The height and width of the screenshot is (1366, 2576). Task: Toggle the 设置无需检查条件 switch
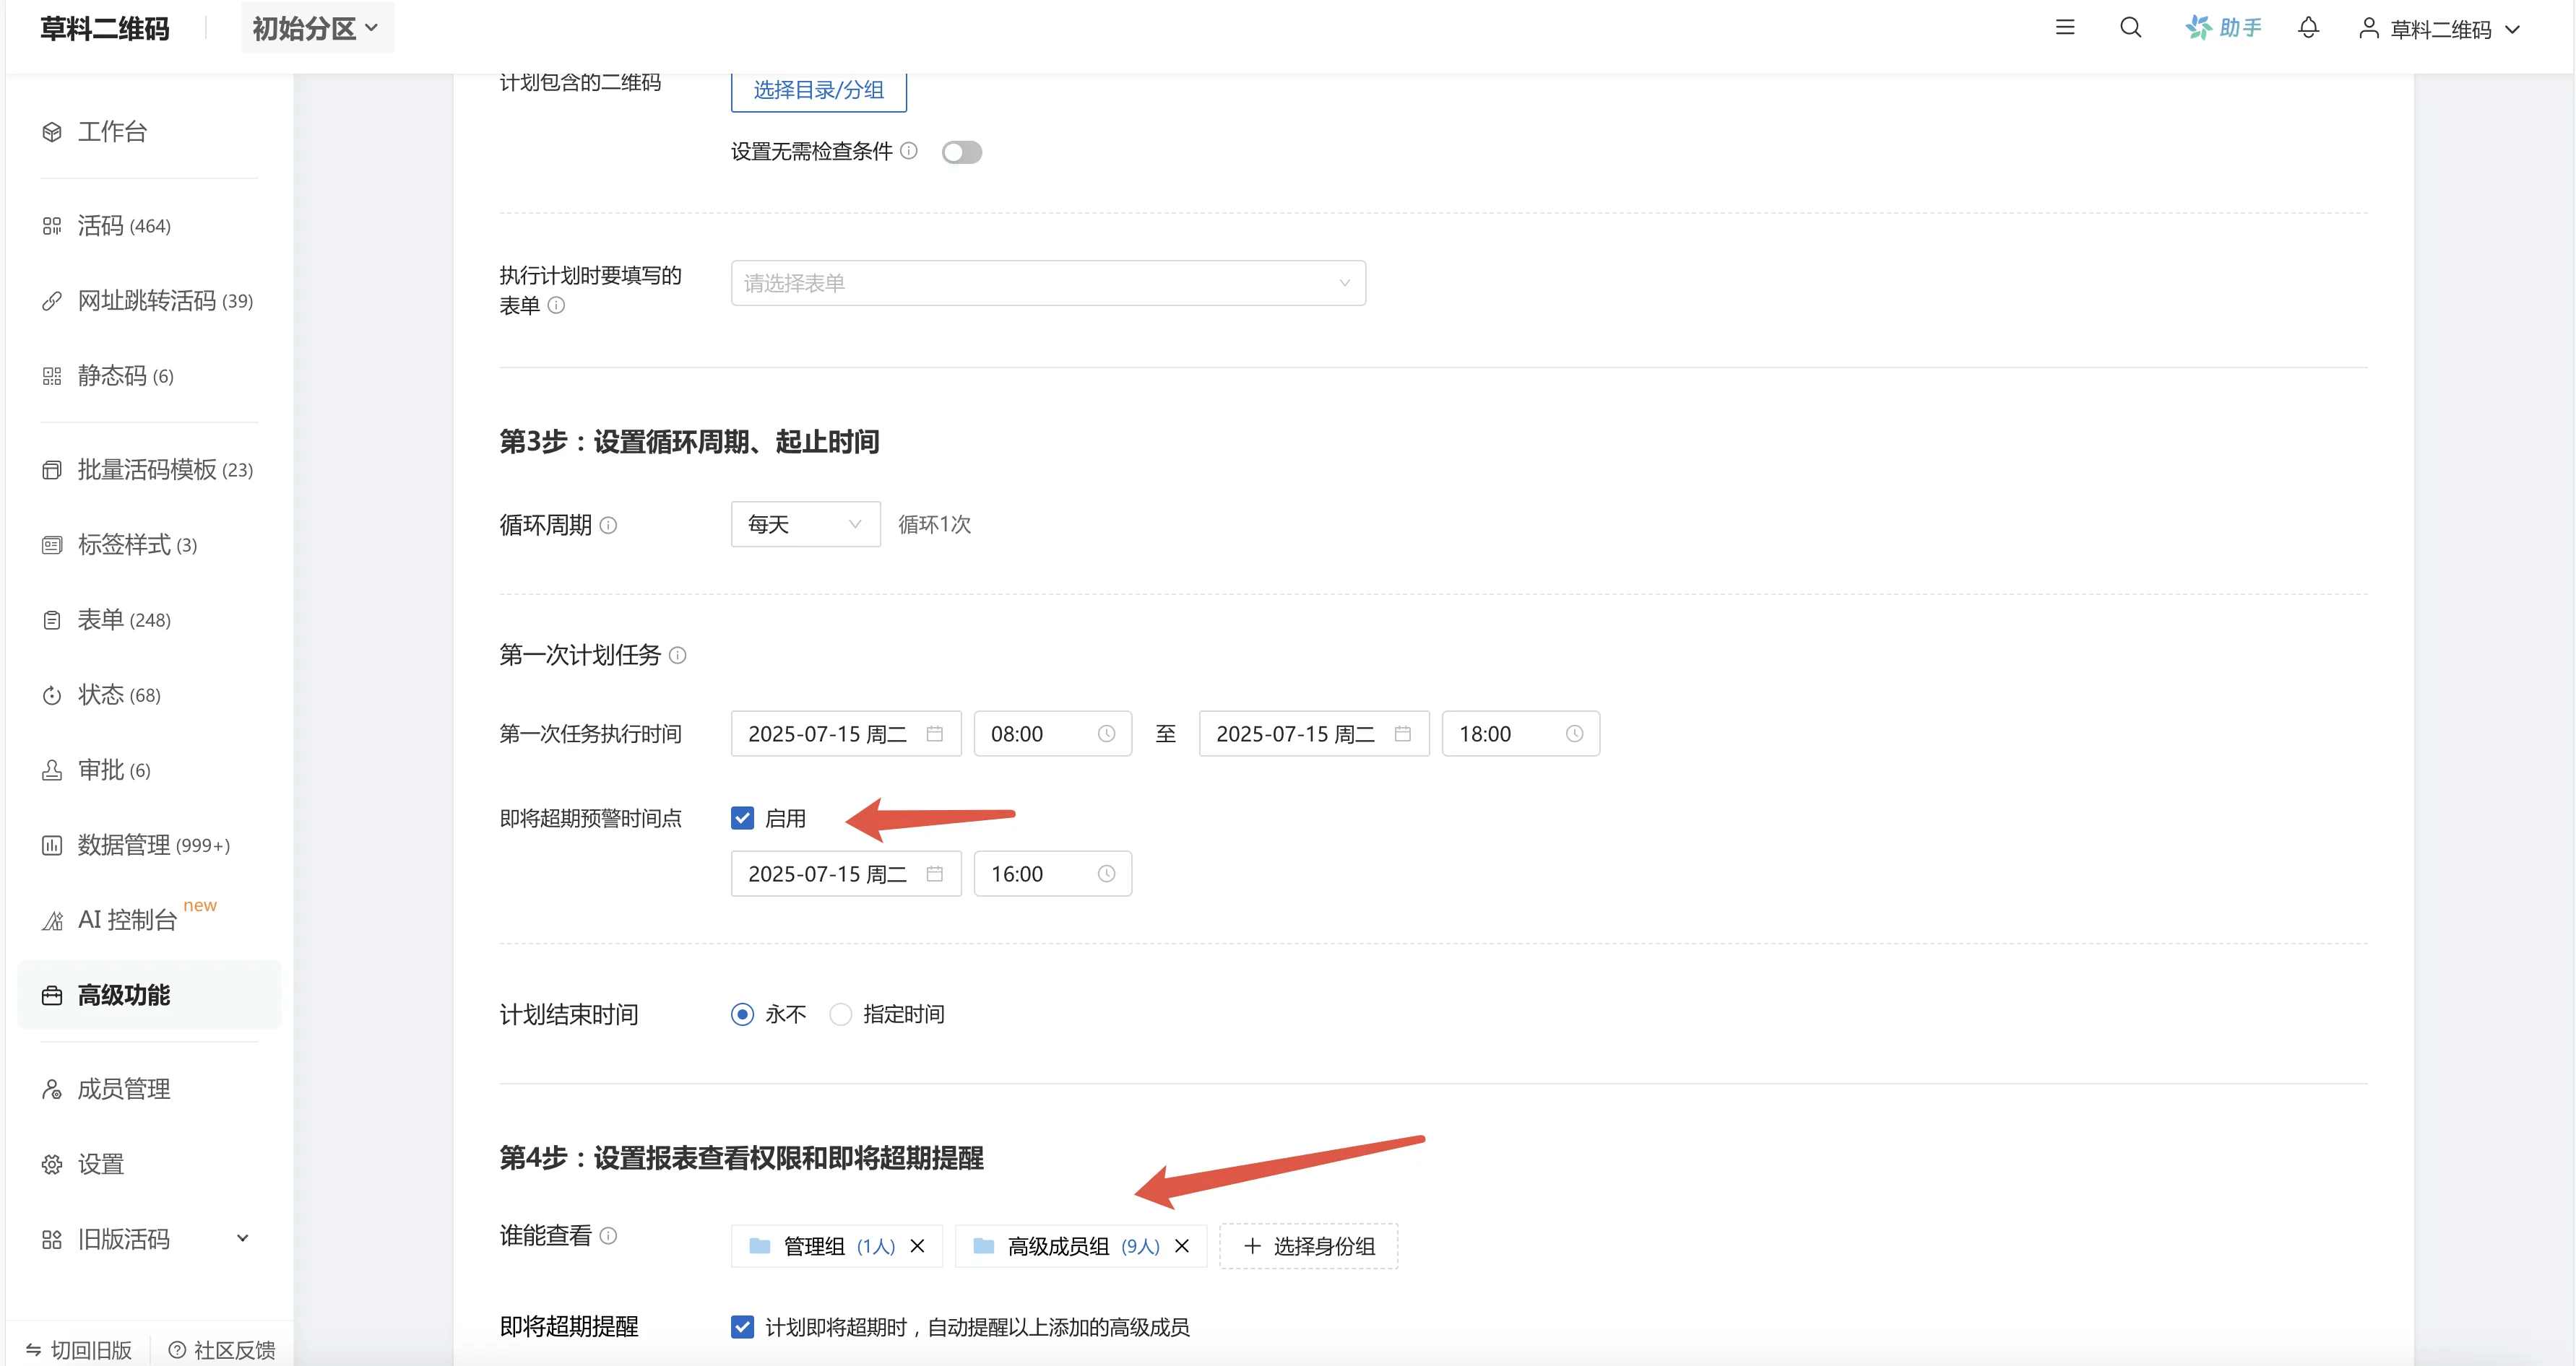tap(962, 152)
